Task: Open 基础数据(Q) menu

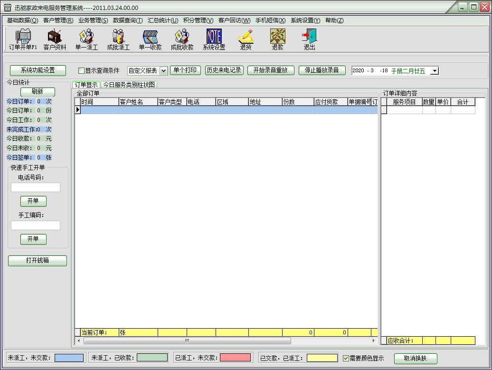Action: 23,20
